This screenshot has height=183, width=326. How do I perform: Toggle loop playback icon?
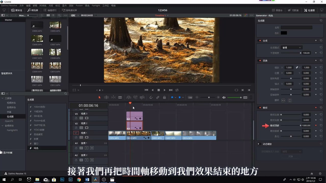177,90
